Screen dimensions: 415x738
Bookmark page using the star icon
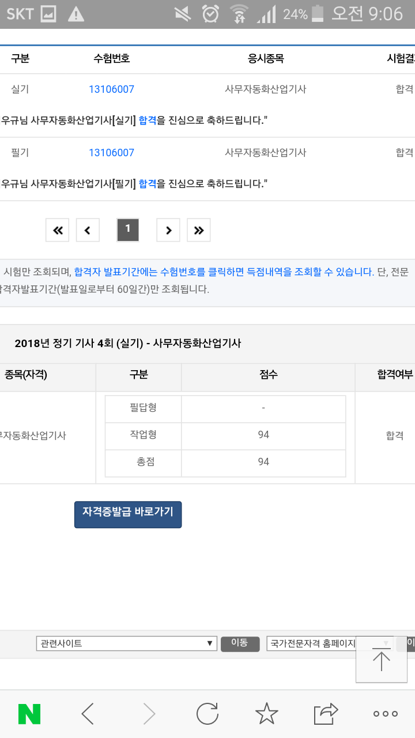click(x=266, y=714)
